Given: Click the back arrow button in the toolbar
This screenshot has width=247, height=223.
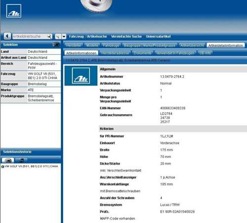Looking at the screenshot, I should tap(7, 36).
